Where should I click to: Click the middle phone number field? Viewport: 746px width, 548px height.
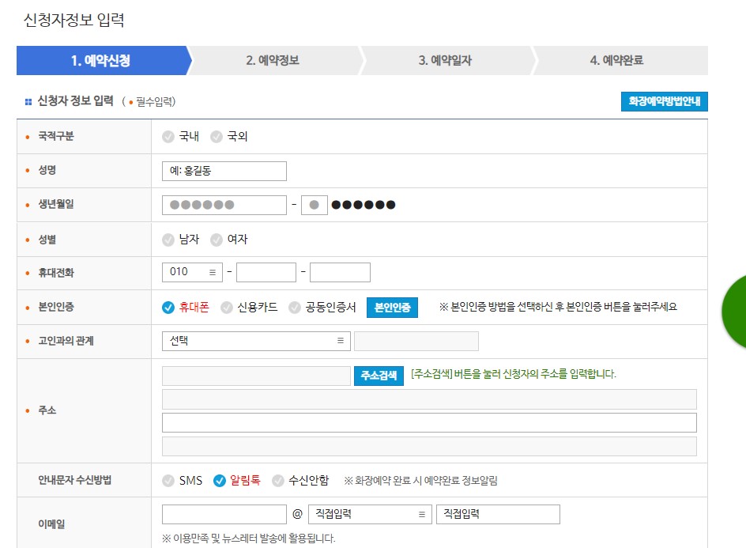(x=266, y=272)
